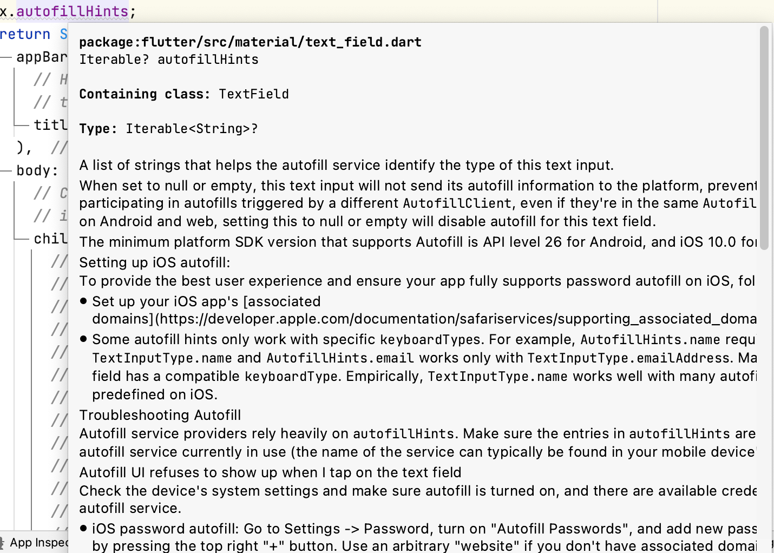Viewport: 774px width, 553px height.
Task: Open the Iterable<String>? type reference
Action: pyautogui.click(x=191, y=128)
